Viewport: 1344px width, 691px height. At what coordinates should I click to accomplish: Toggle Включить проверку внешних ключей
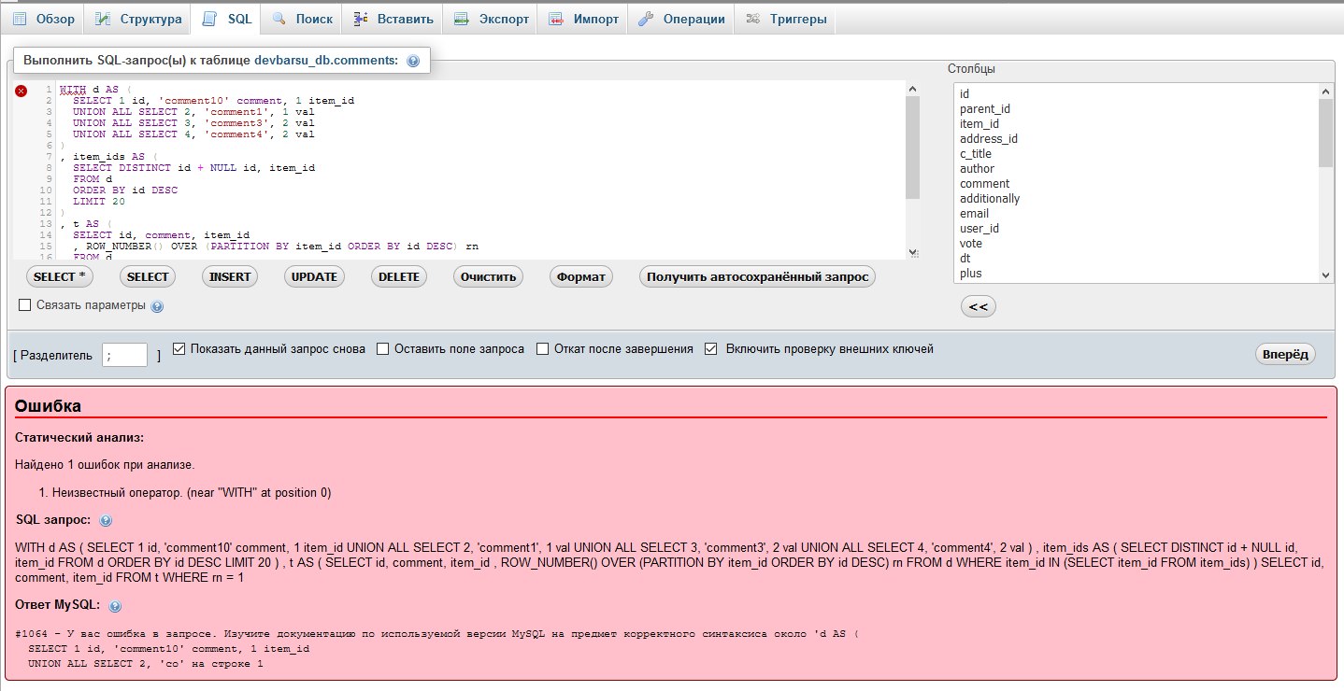[710, 348]
